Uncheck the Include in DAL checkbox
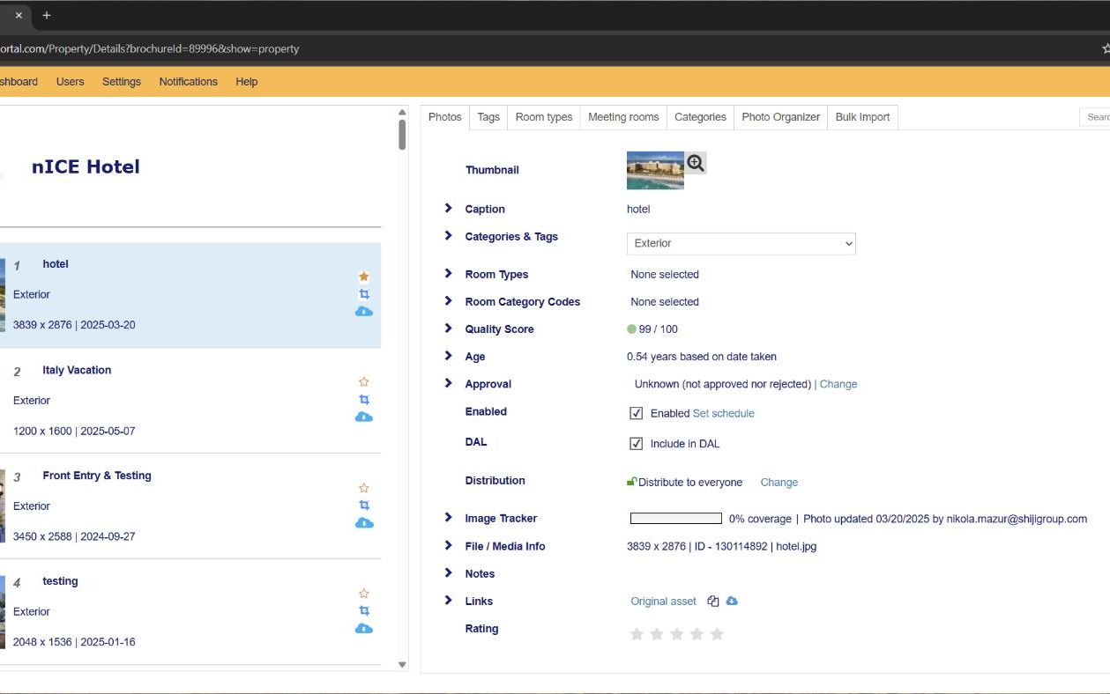Image resolution: width=1110 pixels, height=694 pixels. point(636,444)
